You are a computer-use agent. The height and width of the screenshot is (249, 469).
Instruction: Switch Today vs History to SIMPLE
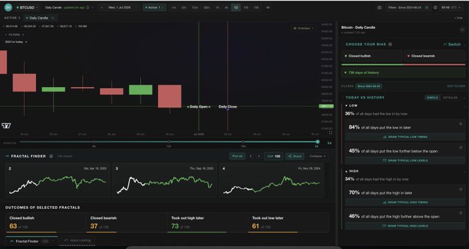click(x=432, y=97)
